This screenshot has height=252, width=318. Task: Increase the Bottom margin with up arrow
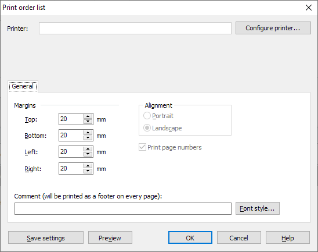88,133
